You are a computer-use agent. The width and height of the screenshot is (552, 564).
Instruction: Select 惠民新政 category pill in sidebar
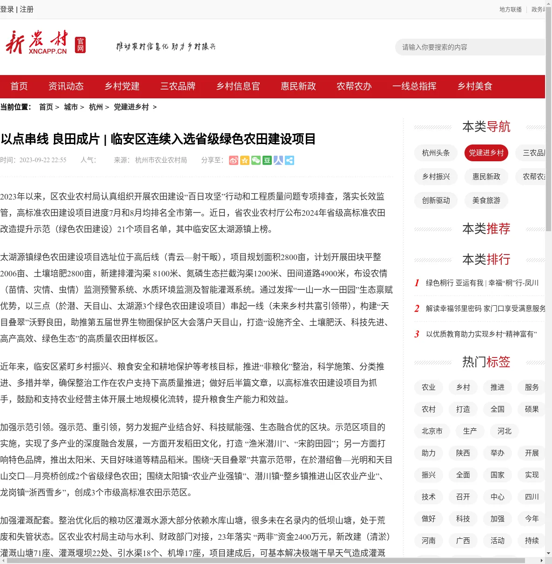click(486, 177)
